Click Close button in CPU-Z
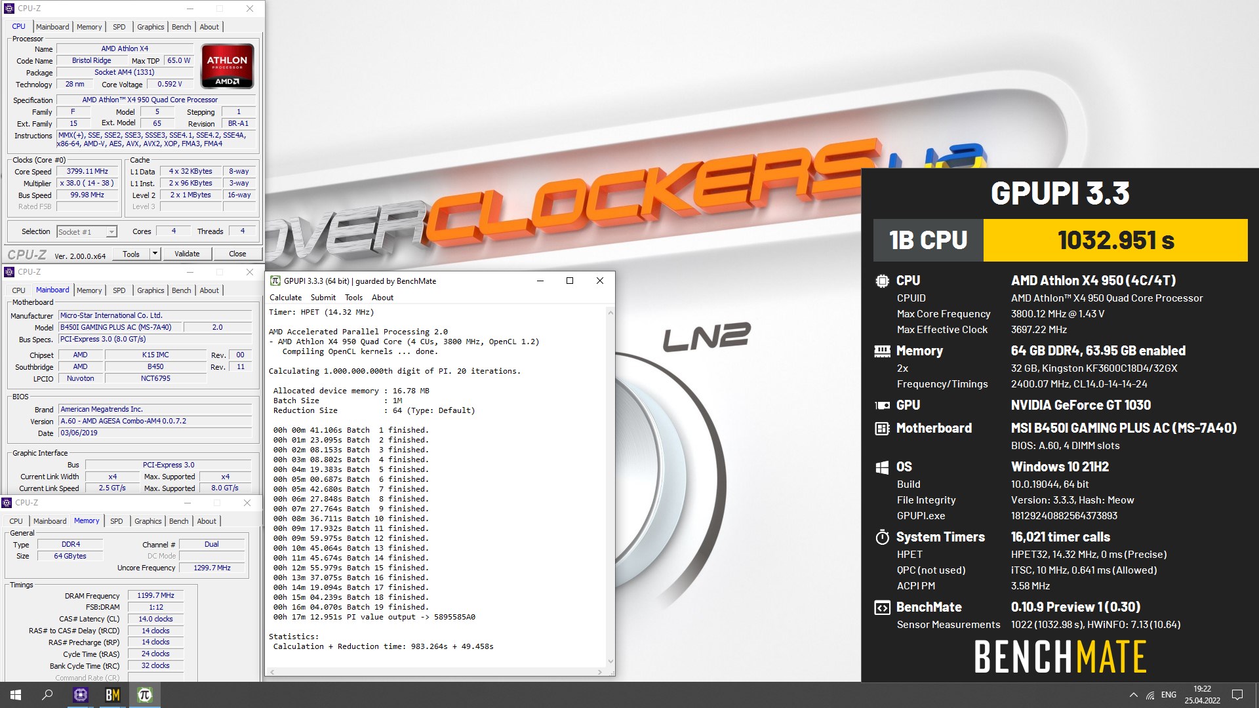 pos(237,254)
